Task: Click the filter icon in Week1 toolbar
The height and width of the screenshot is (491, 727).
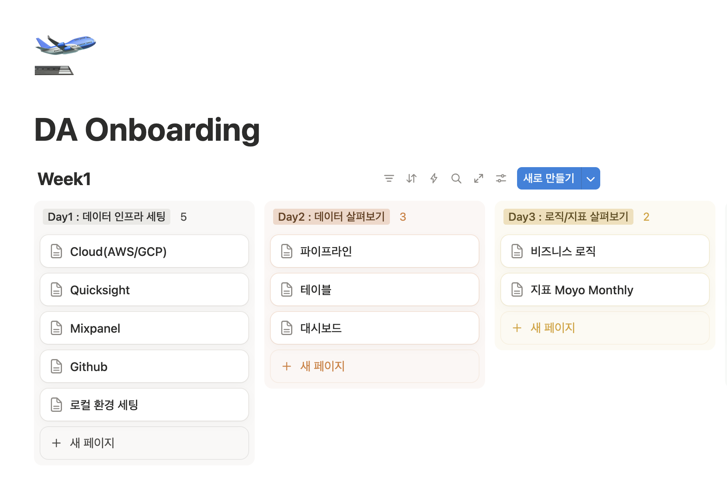Action: click(x=389, y=178)
